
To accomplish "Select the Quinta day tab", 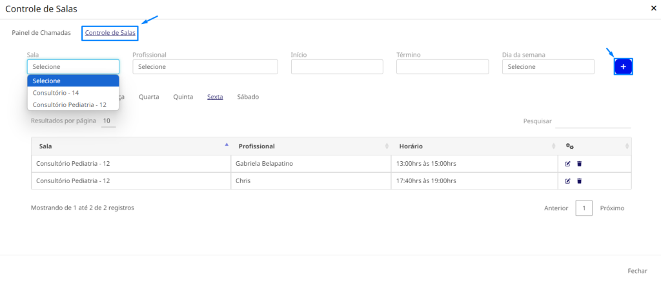I will pos(183,97).
